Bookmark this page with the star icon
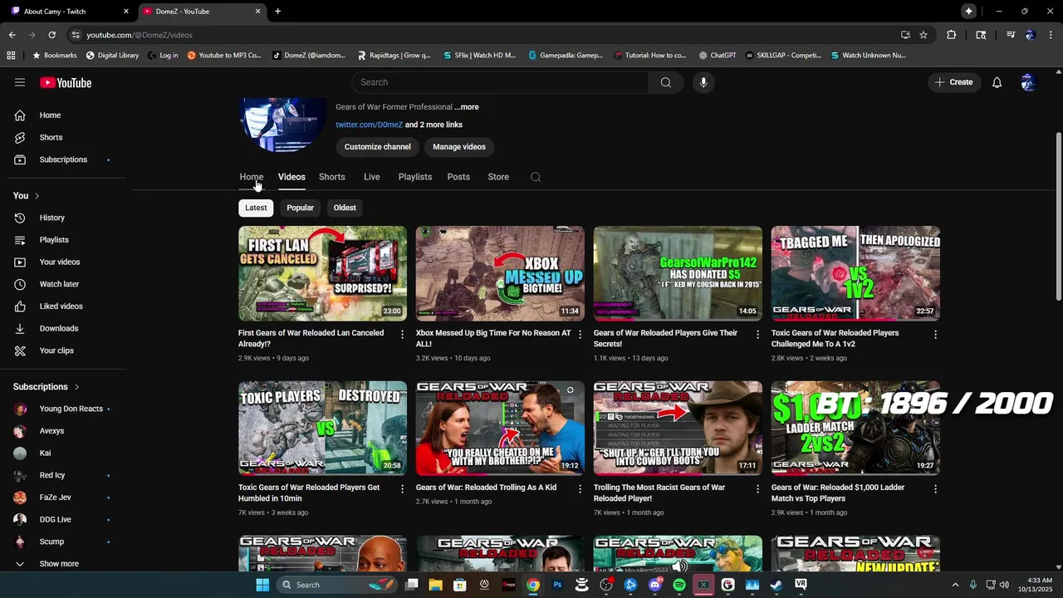The height and width of the screenshot is (598, 1063). click(x=923, y=35)
